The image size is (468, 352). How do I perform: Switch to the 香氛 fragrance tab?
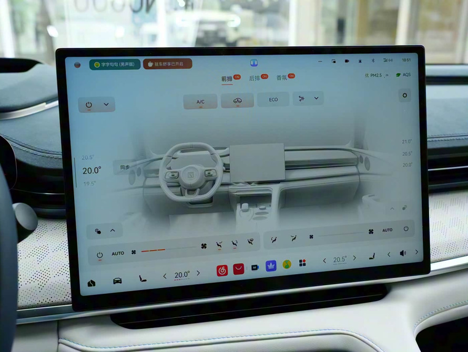[281, 77]
